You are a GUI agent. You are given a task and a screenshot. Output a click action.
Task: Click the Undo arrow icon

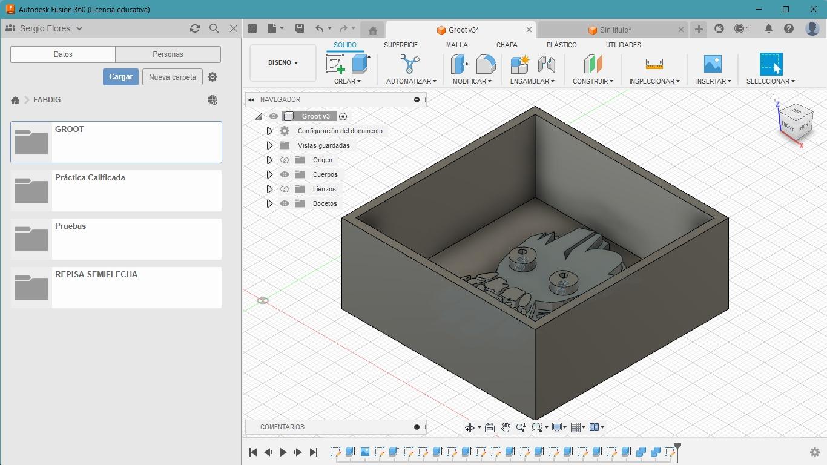pos(319,28)
